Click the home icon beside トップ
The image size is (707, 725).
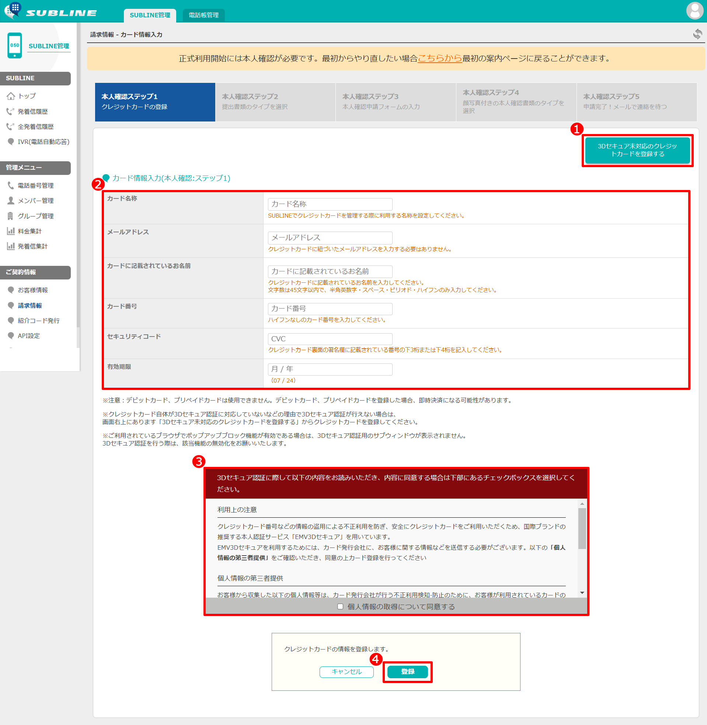(x=11, y=96)
